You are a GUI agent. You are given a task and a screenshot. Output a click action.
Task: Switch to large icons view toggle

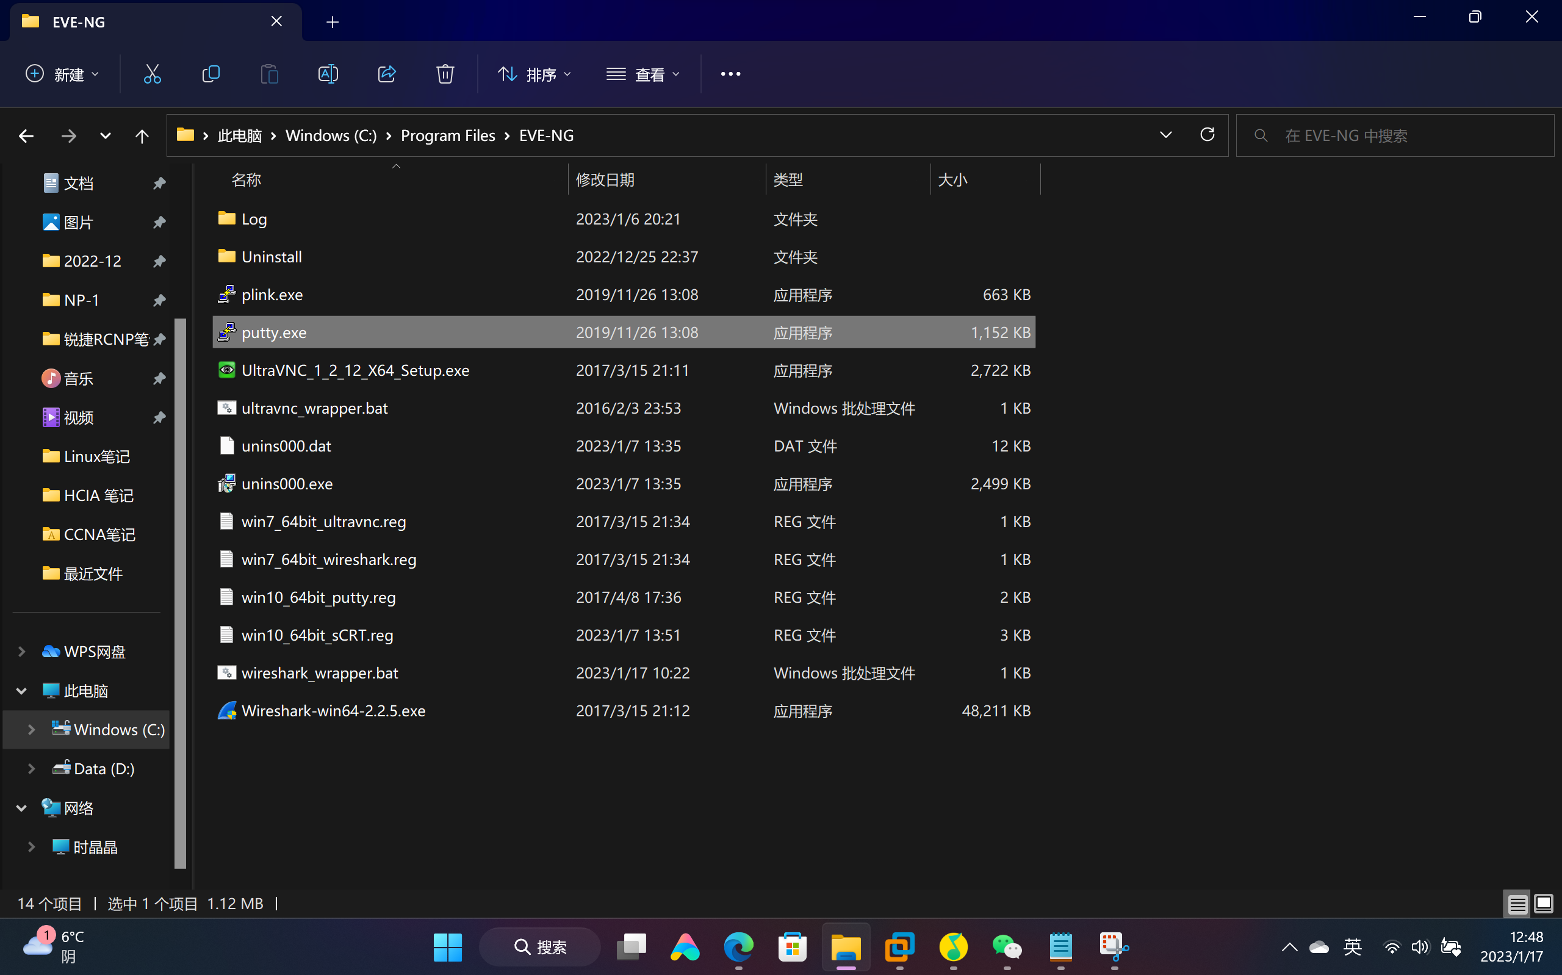(1543, 904)
